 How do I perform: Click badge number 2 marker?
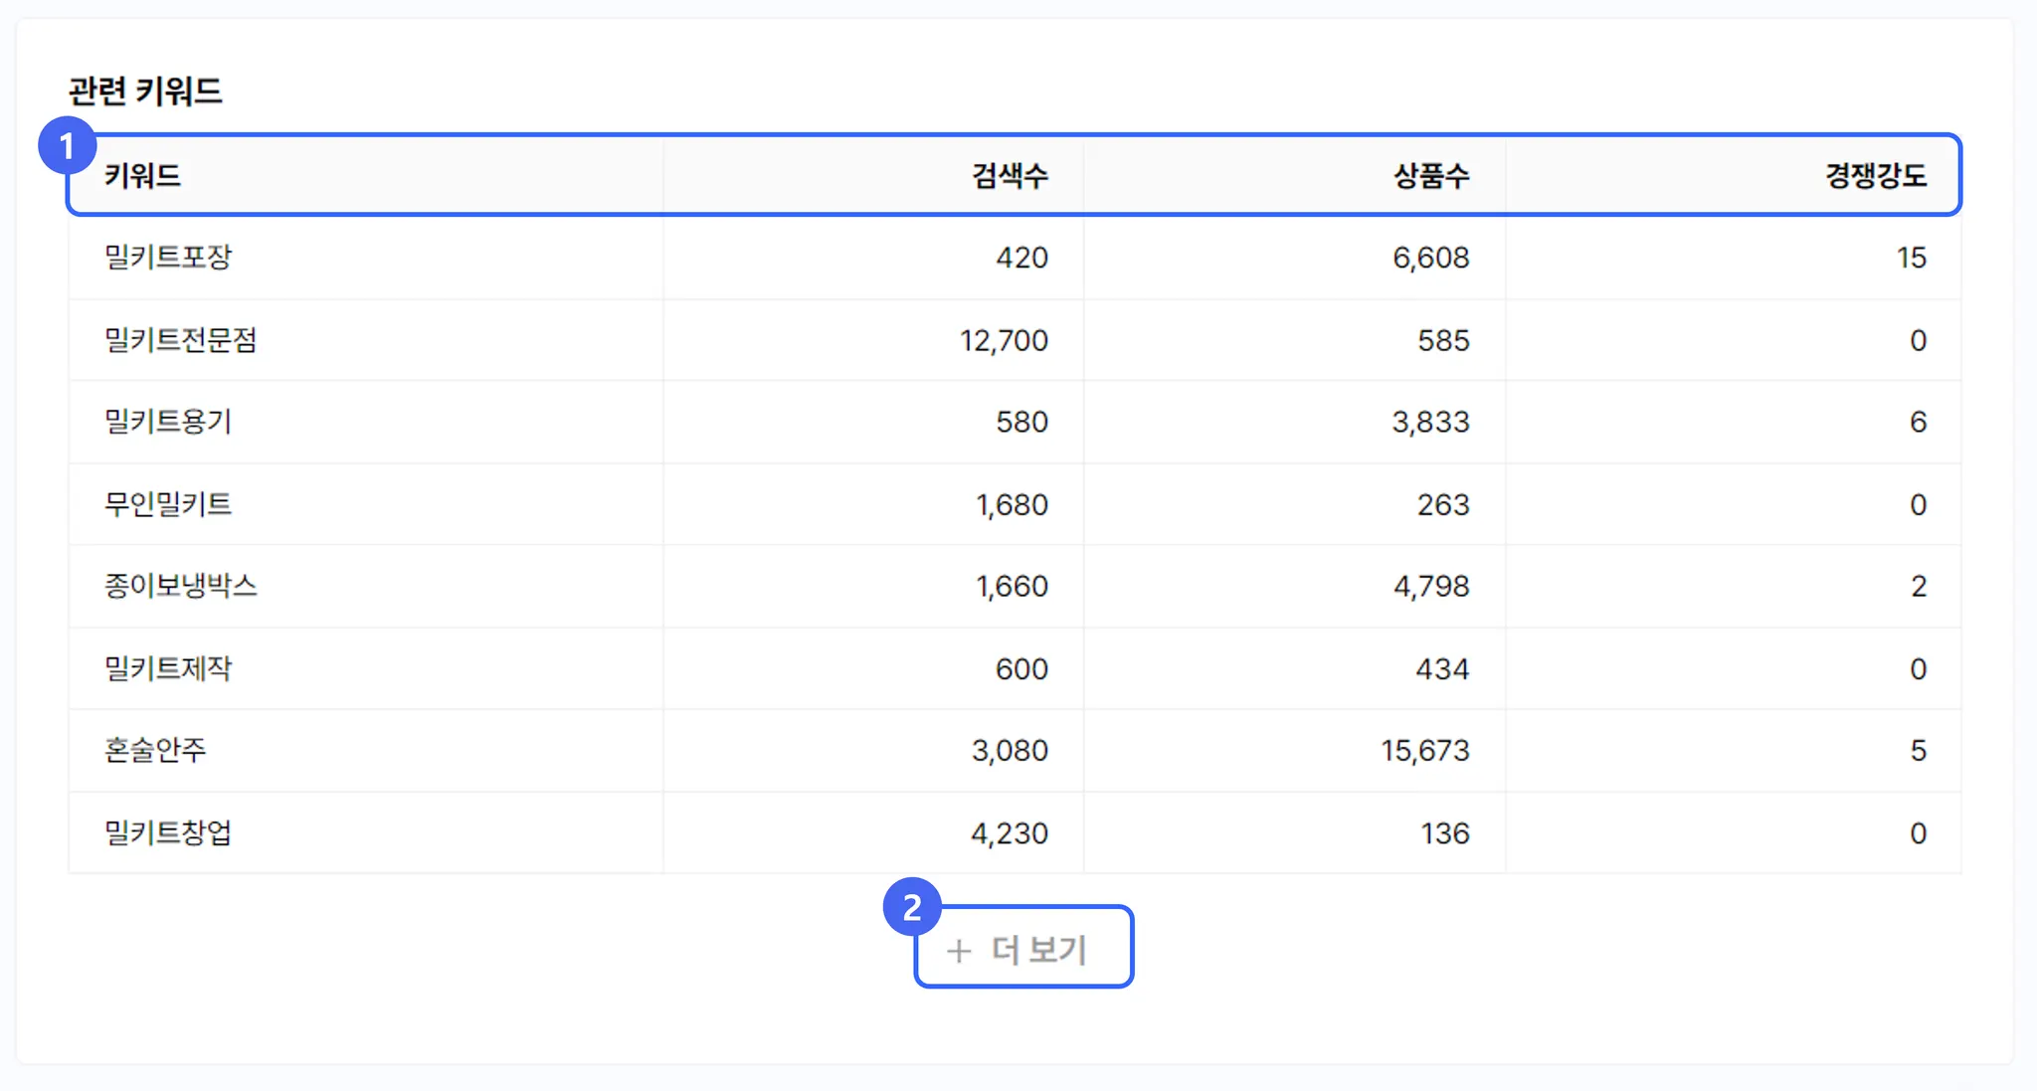(x=912, y=906)
